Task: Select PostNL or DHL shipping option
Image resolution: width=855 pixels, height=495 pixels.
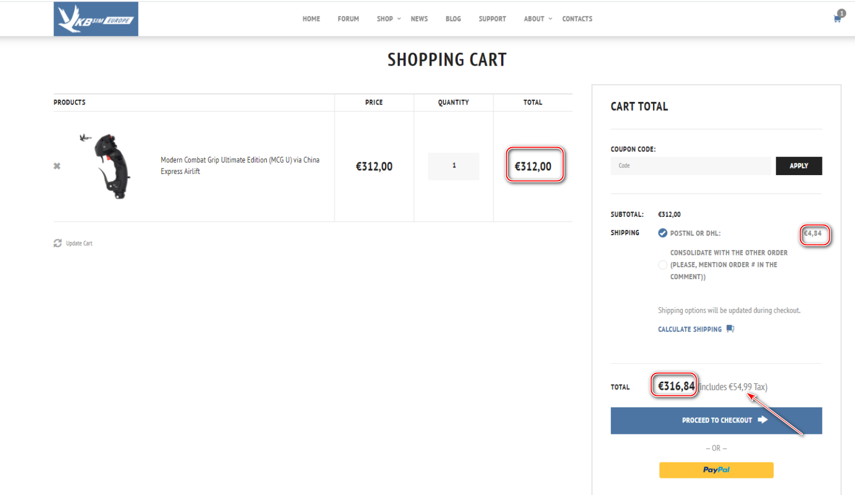Action: point(662,233)
